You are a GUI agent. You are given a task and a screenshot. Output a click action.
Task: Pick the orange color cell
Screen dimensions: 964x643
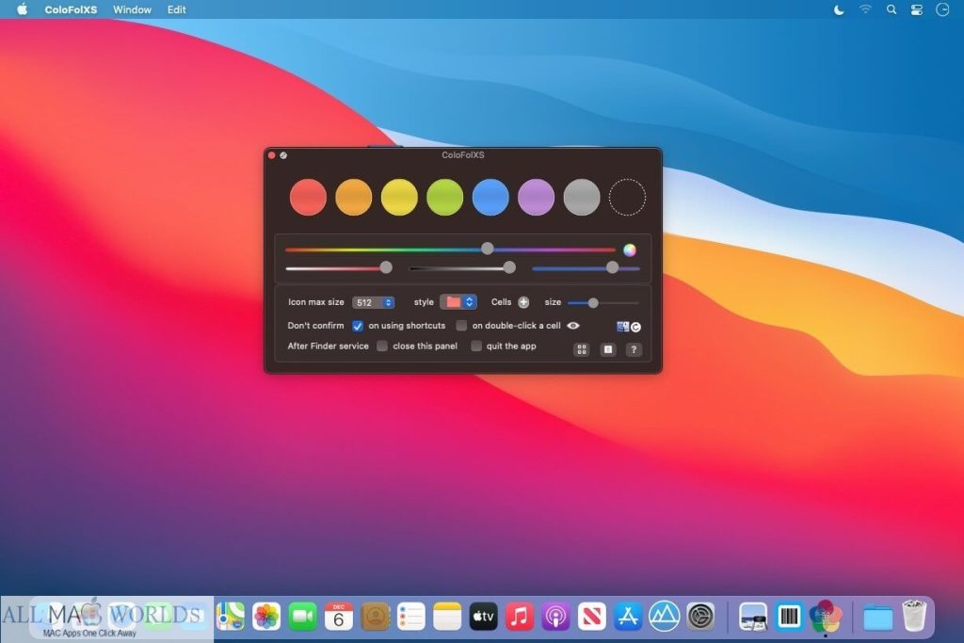coord(354,198)
